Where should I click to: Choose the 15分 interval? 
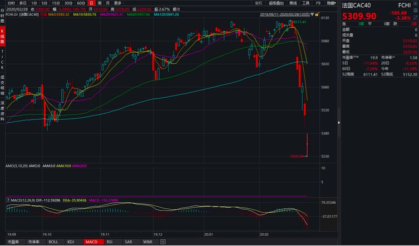click(56, 3)
